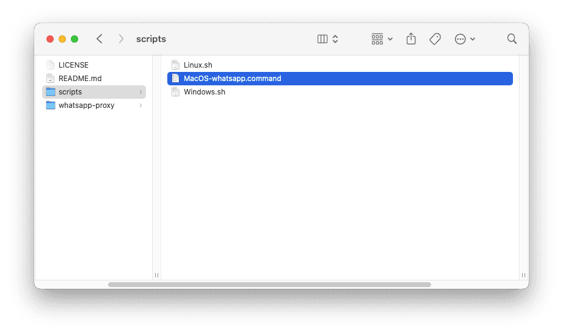Click the horizontal scrollbar thumb
This screenshot has width=563, height=334.
[269, 285]
